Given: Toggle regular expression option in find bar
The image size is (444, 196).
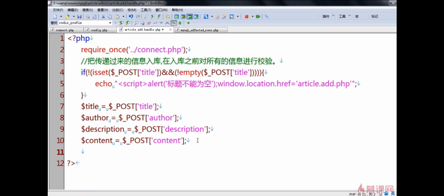Looking at the screenshot, I should [155, 23].
